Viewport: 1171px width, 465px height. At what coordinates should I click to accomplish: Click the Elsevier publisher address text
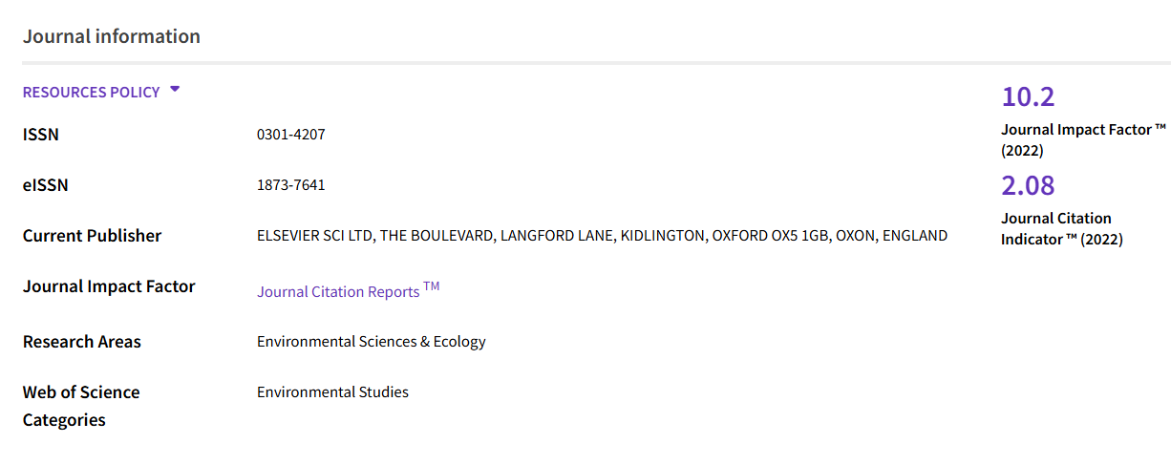(602, 236)
